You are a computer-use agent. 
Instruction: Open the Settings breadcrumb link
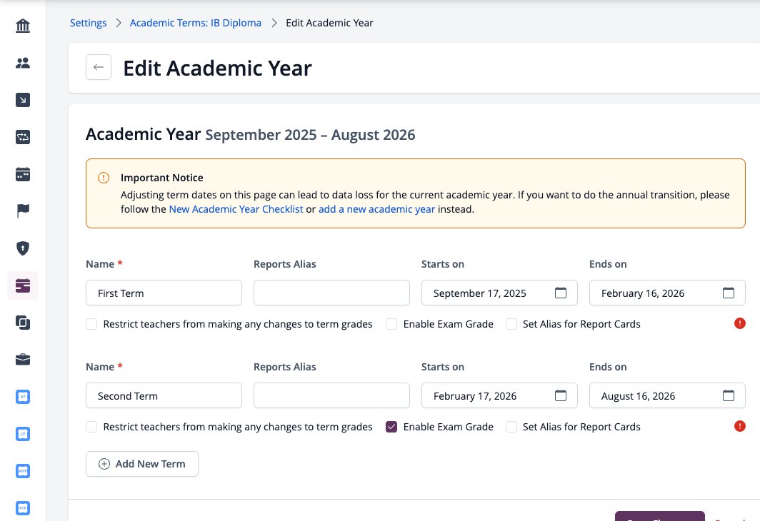coord(89,23)
